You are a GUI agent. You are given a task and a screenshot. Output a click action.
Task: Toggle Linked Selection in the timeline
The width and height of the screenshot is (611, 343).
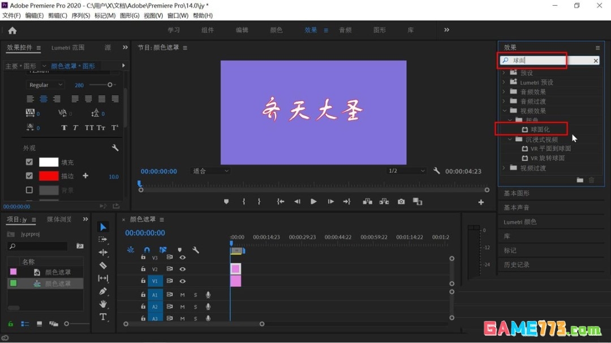[x=163, y=250]
